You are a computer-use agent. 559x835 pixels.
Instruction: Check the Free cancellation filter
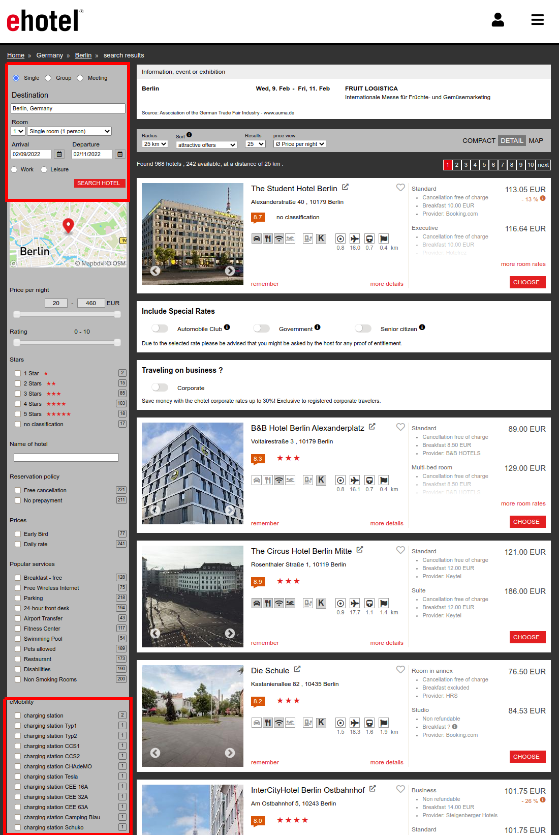coord(18,490)
